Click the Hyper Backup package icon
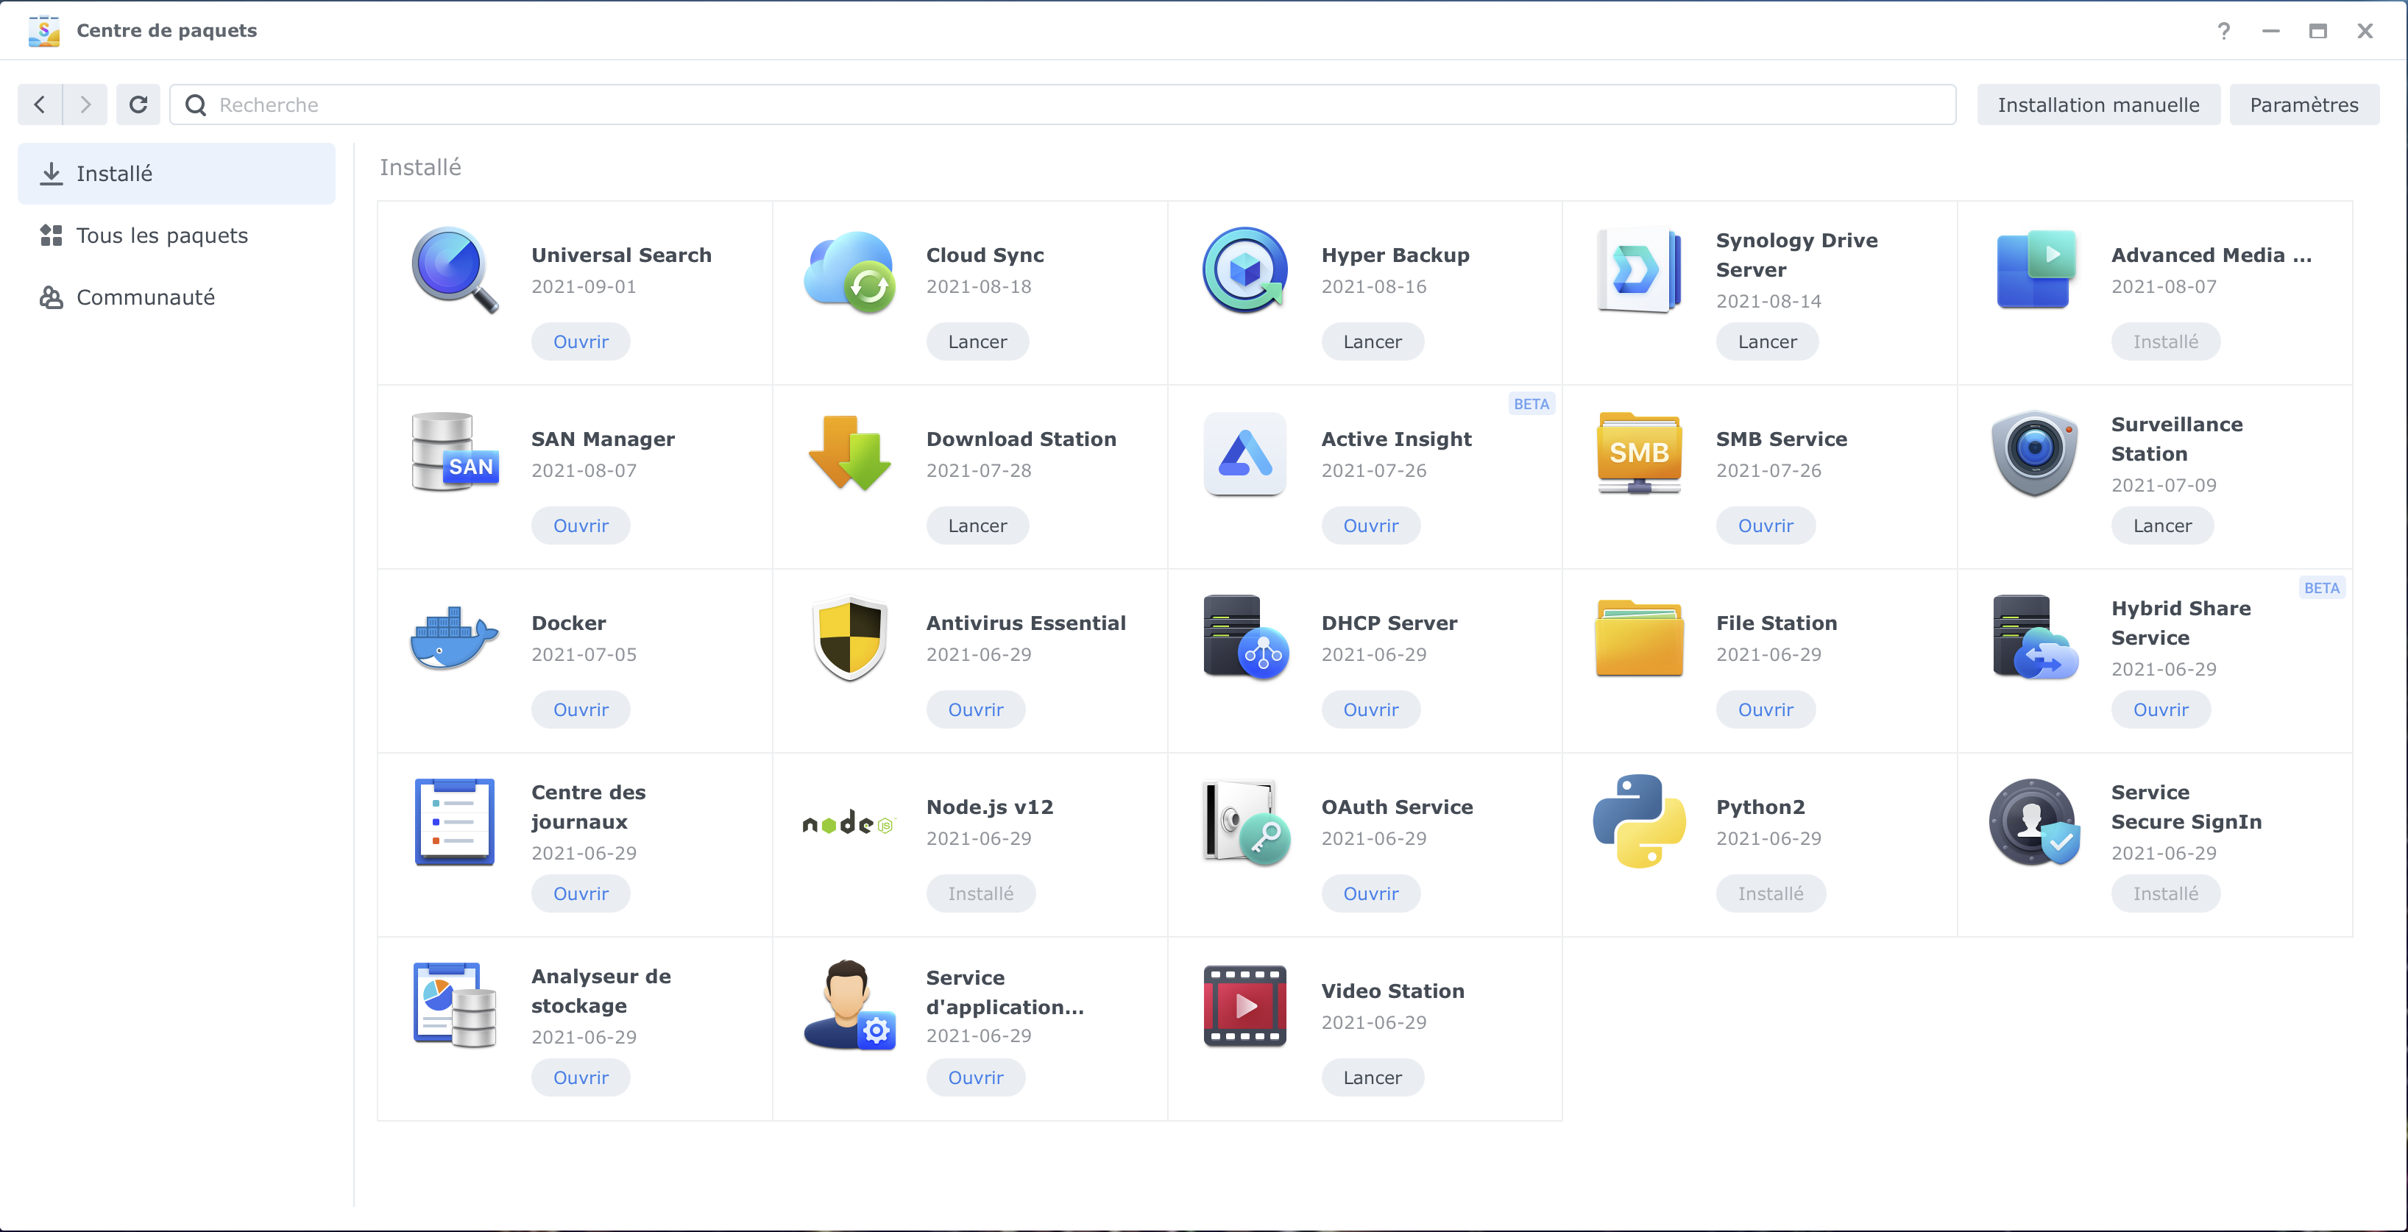This screenshot has height=1232, width=2408. click(x=1244, y=270)
